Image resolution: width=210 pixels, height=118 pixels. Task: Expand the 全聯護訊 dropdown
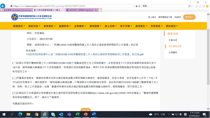click(x=80, y=26)
